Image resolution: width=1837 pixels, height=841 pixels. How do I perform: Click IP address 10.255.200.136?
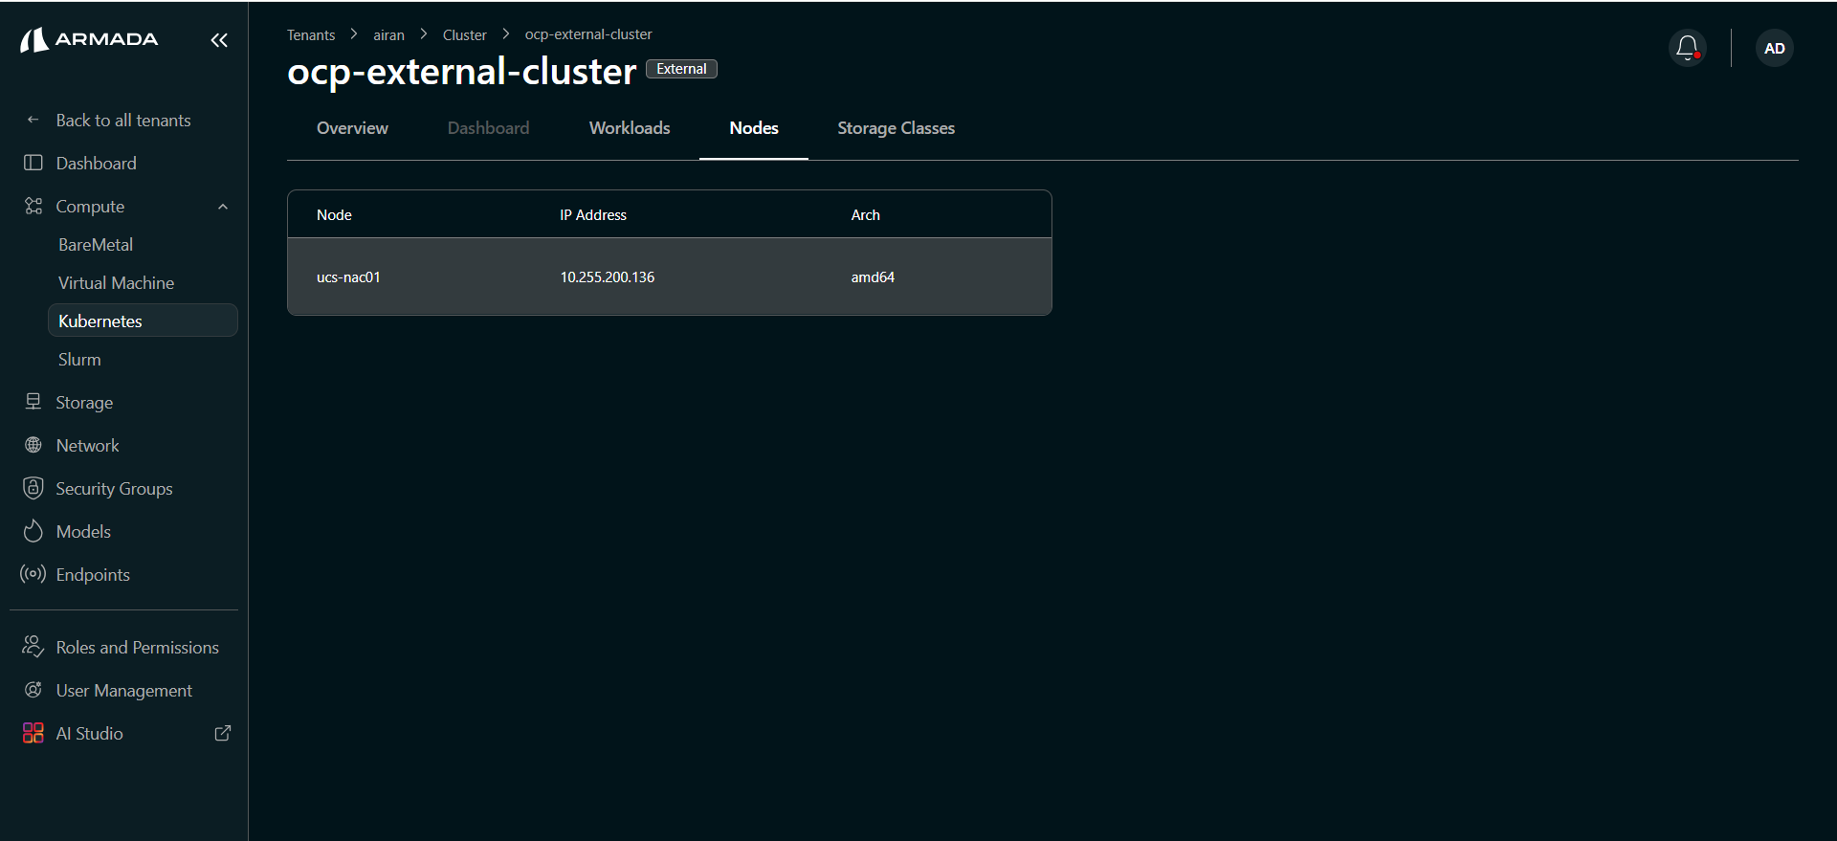[607, 277]
